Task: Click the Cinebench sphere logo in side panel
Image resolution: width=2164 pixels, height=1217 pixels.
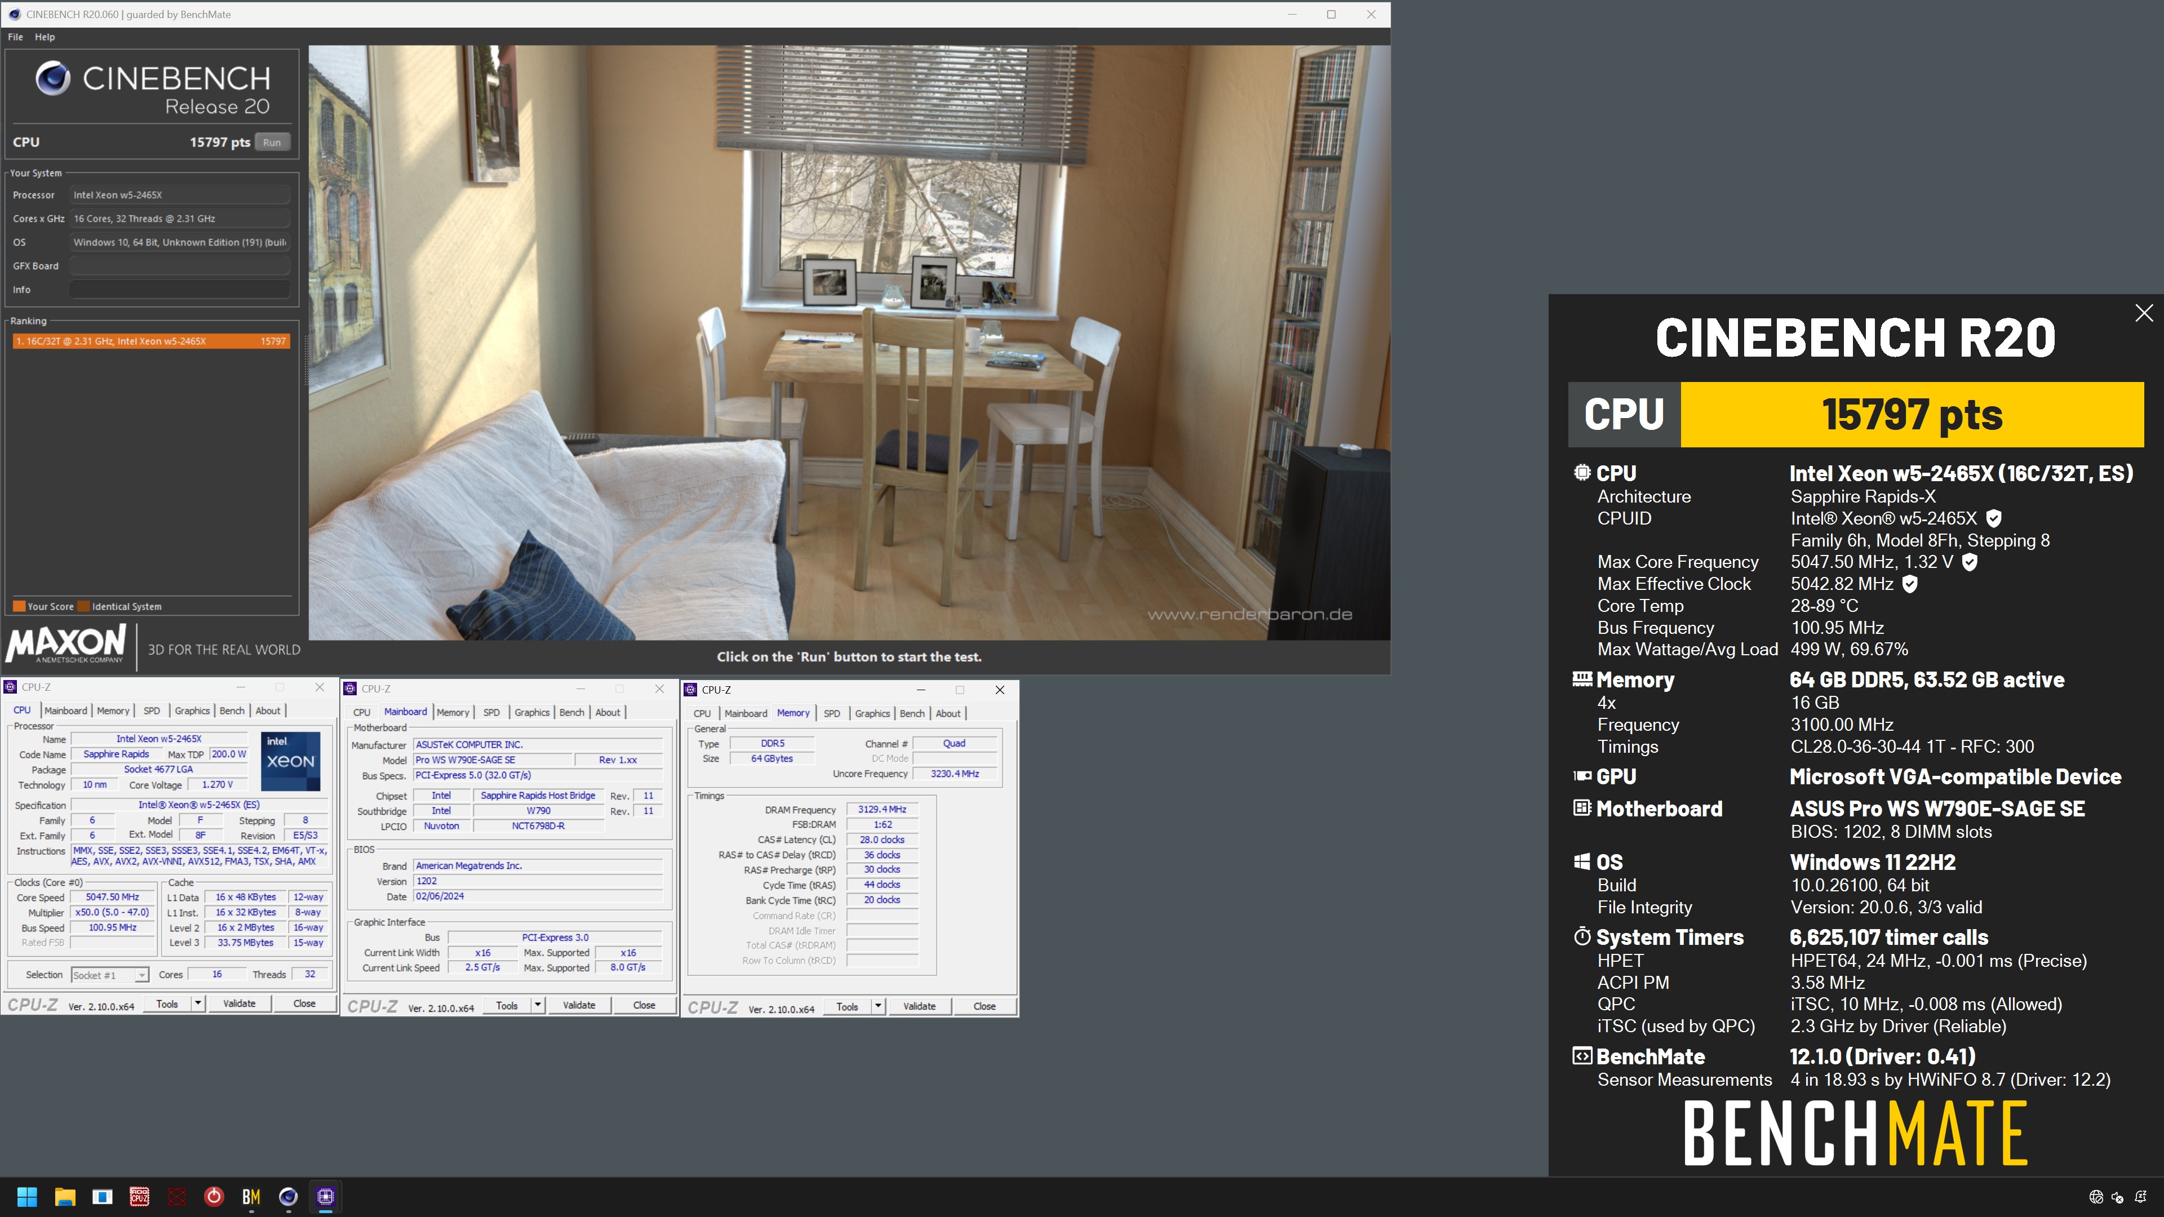Action: tap(53, 79)
